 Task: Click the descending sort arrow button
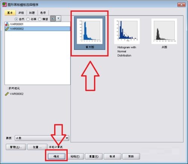pyautogui.click(x=58, y=19)
